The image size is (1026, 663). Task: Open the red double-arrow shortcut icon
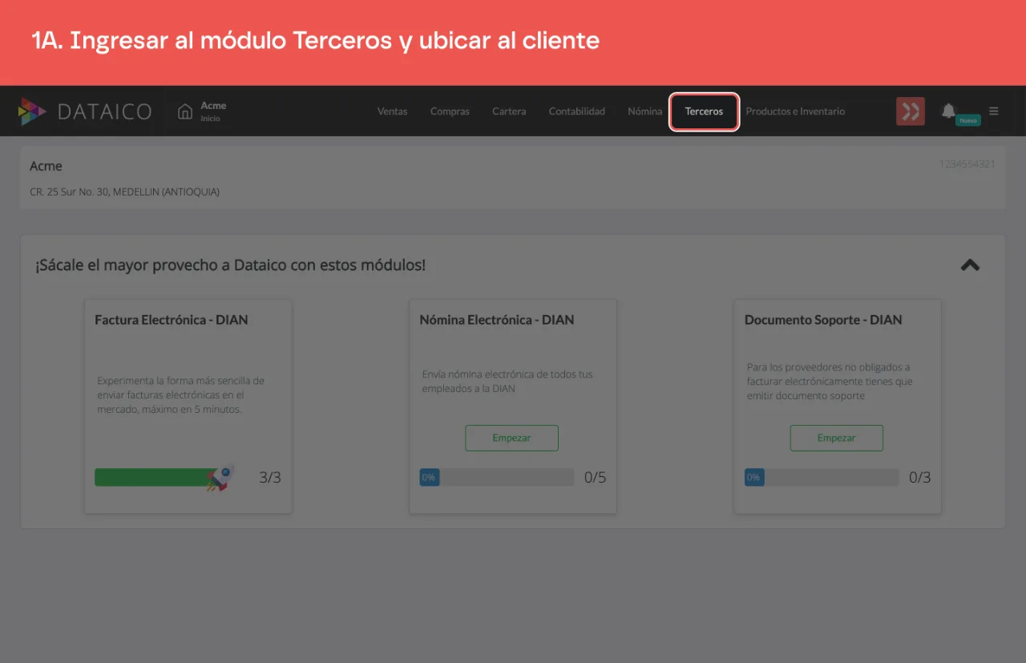(911, 111)
